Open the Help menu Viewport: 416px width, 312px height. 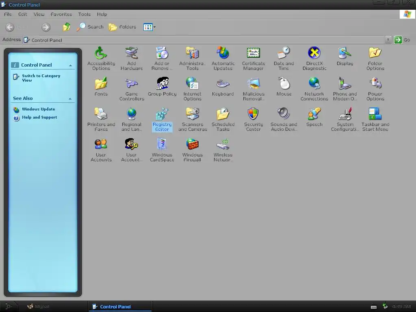[x=102, y=14]
